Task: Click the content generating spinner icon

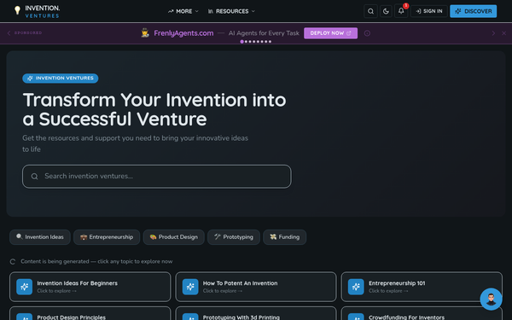Action: (x=13, y=262)
